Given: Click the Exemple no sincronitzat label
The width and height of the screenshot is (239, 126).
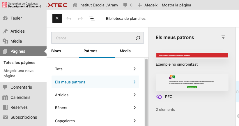Looking at the screenshot, I should (x=177, y=64).
